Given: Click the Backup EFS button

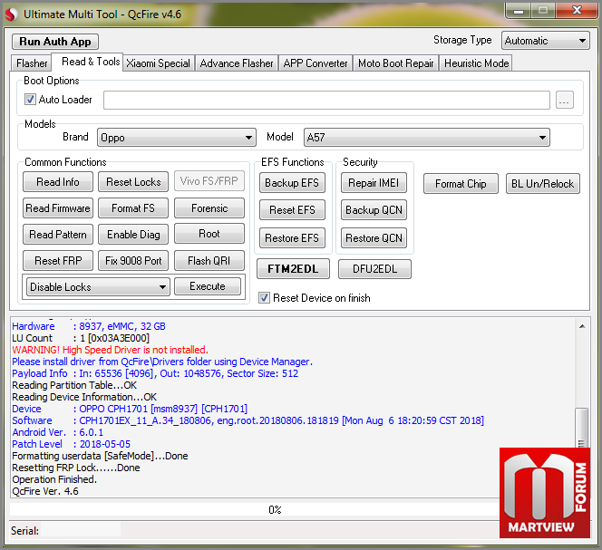Looking at the screenshot, I should 292,183.
